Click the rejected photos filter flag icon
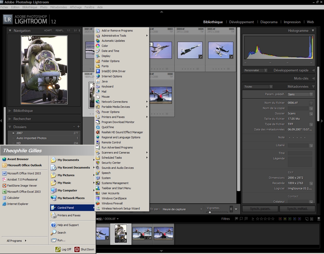This screenshot has height=254, width=324. pos(246,219)
